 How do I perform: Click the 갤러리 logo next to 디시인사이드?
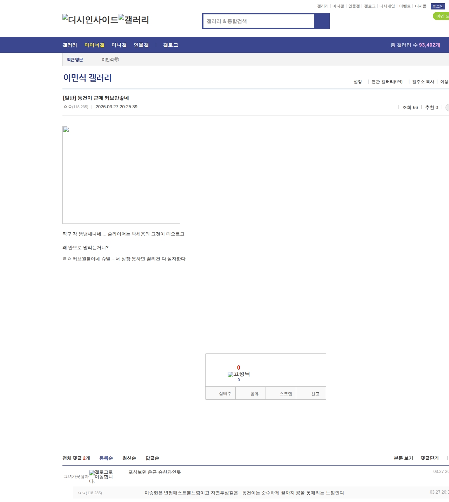(134, 19)
